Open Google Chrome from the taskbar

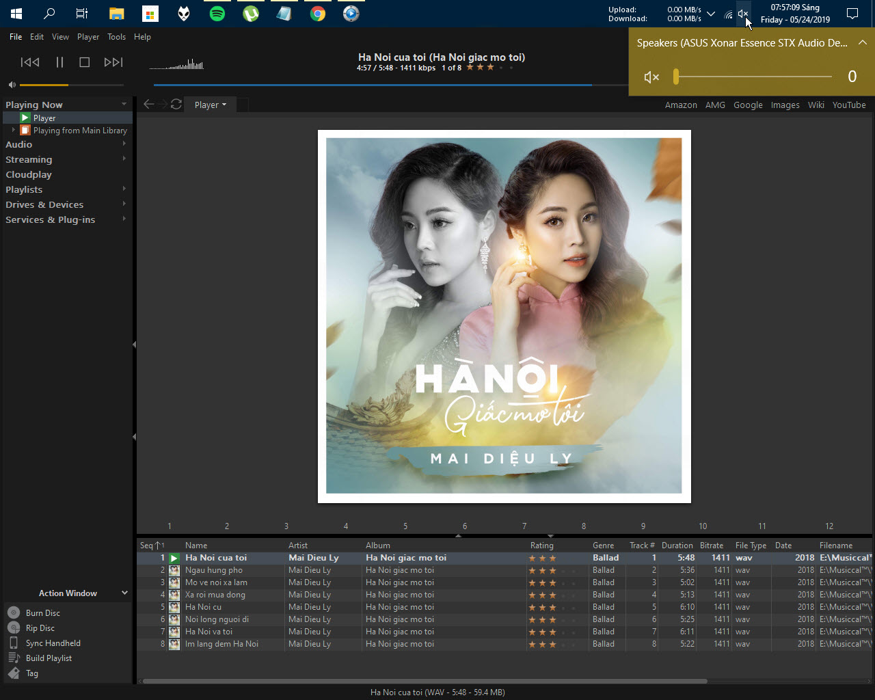pyautogui.click(x=318, y=13)
